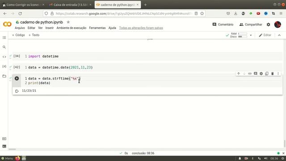Open Ferramentas menu
Screen dimensions: 286x161
click(x=97, y=28)
